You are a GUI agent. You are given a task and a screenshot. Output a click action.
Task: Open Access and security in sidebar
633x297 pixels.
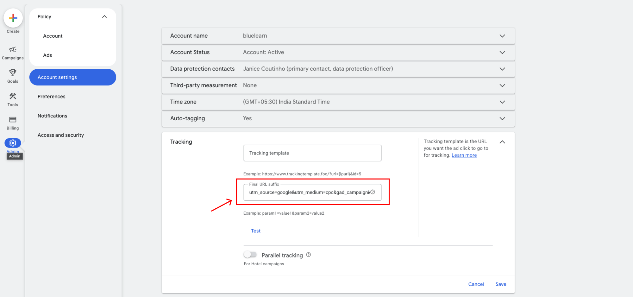pyautogui.click(x=61, y=135)
